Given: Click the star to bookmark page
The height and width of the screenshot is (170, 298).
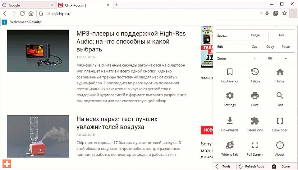Looking at the screenshot, I should 284,13.
